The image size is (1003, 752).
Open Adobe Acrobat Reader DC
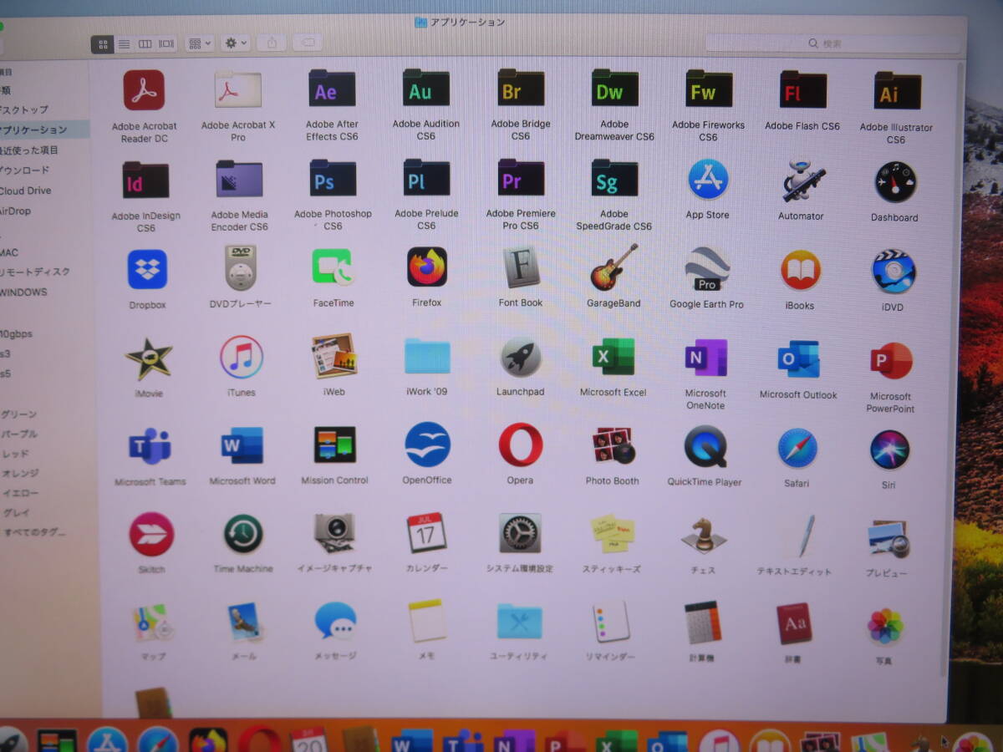pos(144,89)
